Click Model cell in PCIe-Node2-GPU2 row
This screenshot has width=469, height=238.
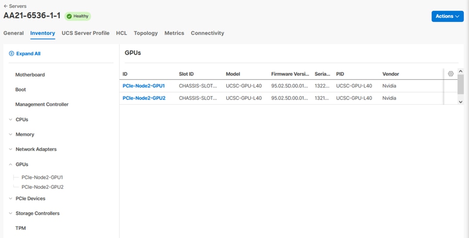click(x=244, y=98)
